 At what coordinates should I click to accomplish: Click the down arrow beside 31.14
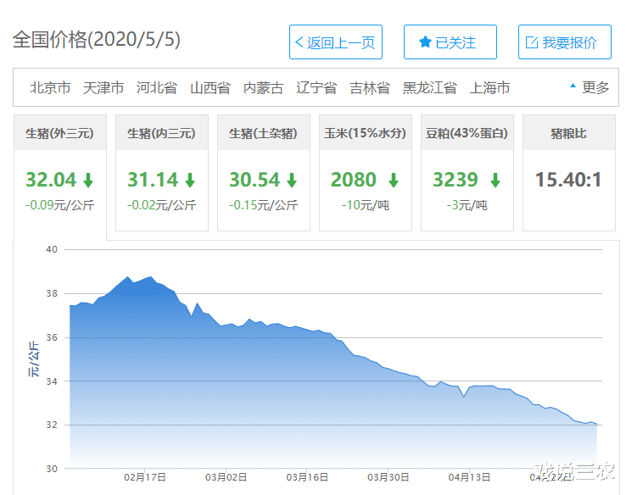click(x=190, y=181)
